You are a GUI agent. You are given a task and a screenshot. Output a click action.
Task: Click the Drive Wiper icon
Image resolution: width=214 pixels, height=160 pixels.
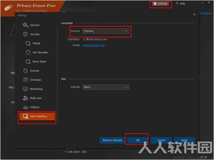tap(28, 62)
